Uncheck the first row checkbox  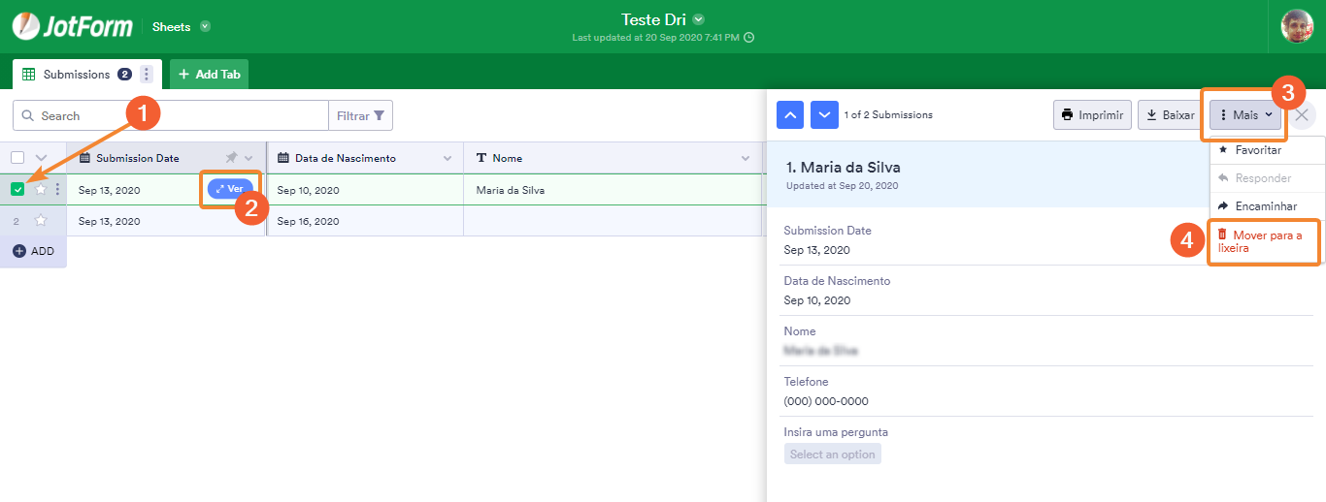click(x=17, y=190)
